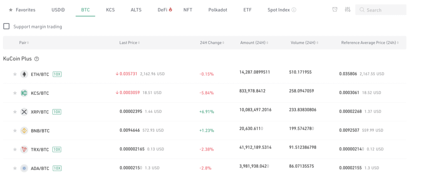This screenshot has width=426, height=177.
Task: Star ADA/BTC as a favorite
Action: point(15,168)
